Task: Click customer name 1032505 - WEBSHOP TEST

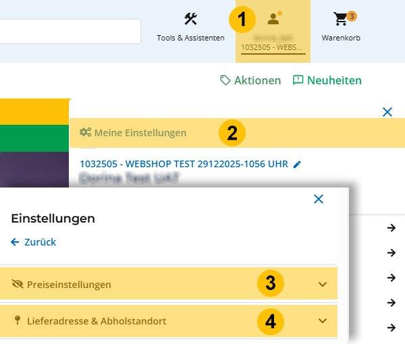Action: [184, 164]
